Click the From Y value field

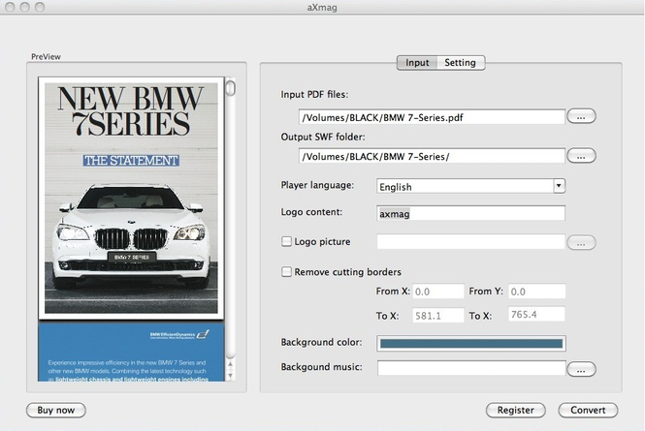point(536,292)
